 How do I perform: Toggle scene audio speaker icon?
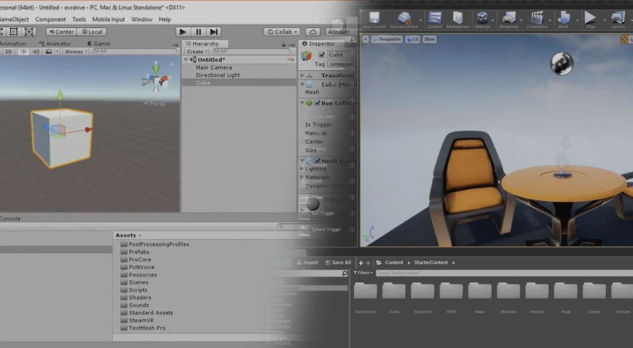36,51
